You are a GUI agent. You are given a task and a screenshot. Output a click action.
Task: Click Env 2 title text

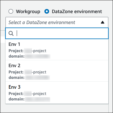pos(15,66)
